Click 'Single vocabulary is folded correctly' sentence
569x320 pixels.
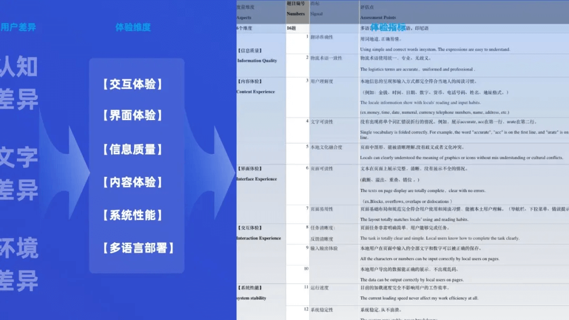click(x=464, y=134)
